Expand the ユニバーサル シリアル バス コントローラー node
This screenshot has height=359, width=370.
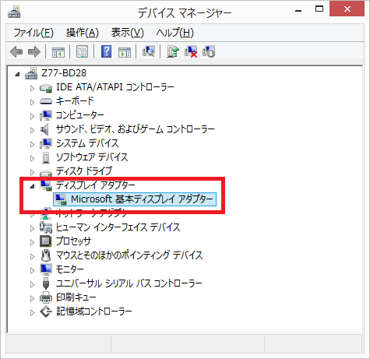pos(32,284)
